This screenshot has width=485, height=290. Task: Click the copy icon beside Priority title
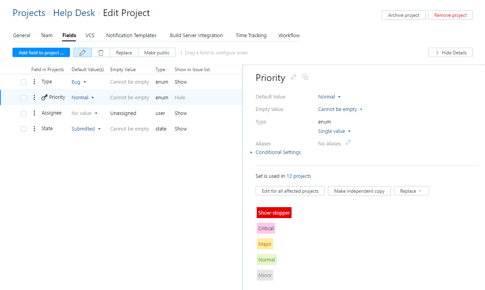305,77
